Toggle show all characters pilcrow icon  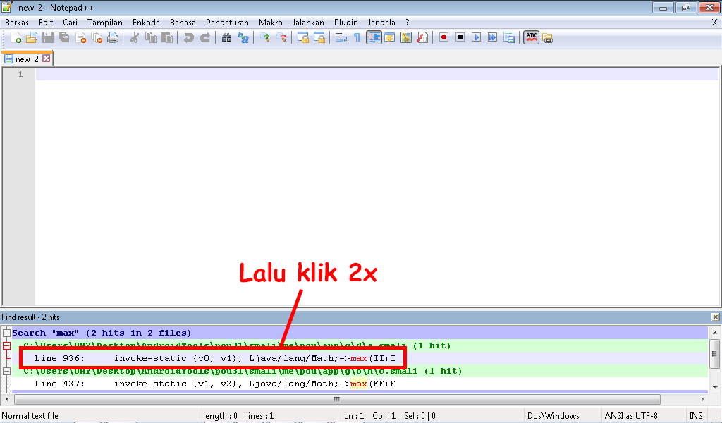coord(357,38)
